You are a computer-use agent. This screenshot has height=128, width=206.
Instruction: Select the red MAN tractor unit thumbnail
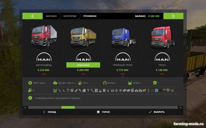tap(163, 37)
